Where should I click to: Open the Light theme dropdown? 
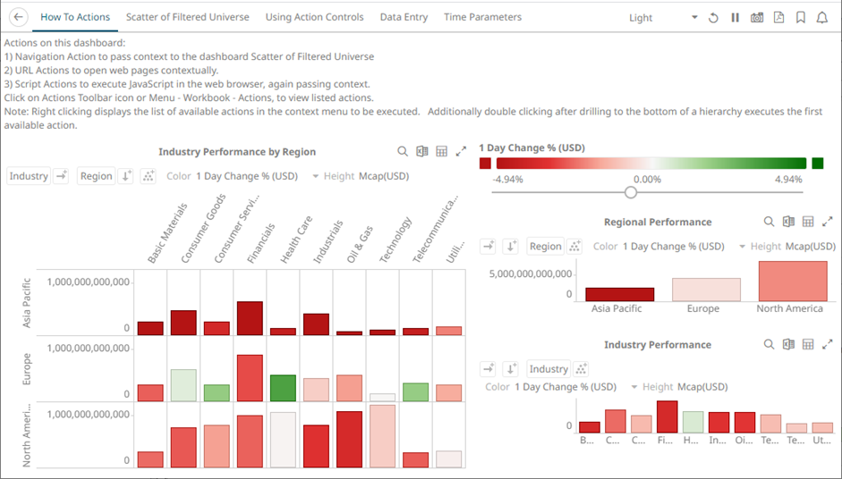tap(694, 18)
